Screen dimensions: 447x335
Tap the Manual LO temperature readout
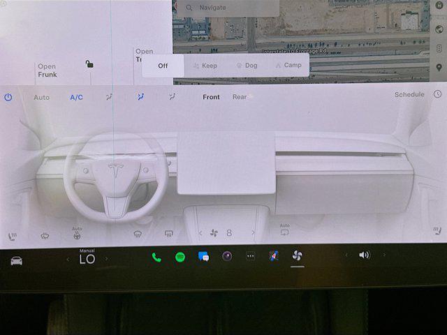[x=87, y=257]
